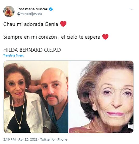The width and height of the screenshot is (139, 144).
Task: Click the text HILDA BERNARD Q.E.P.D
Action: tap(32, 50)
